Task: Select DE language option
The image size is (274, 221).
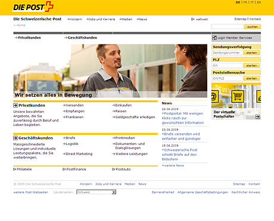Action: pos(238,2)
